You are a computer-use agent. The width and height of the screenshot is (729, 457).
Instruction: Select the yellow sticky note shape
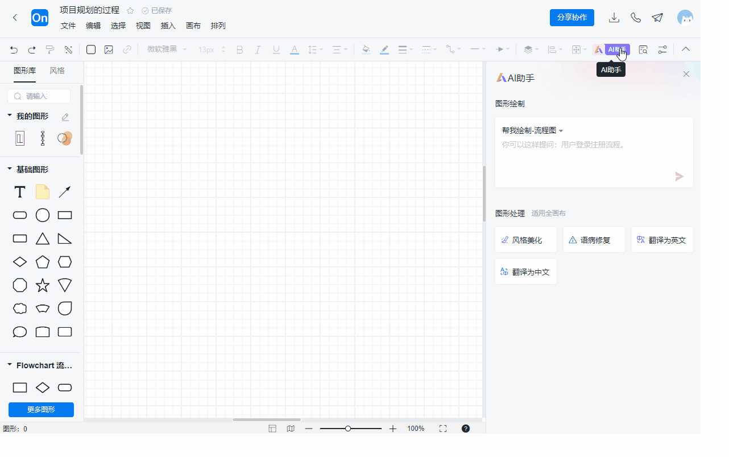pos(43,192)
